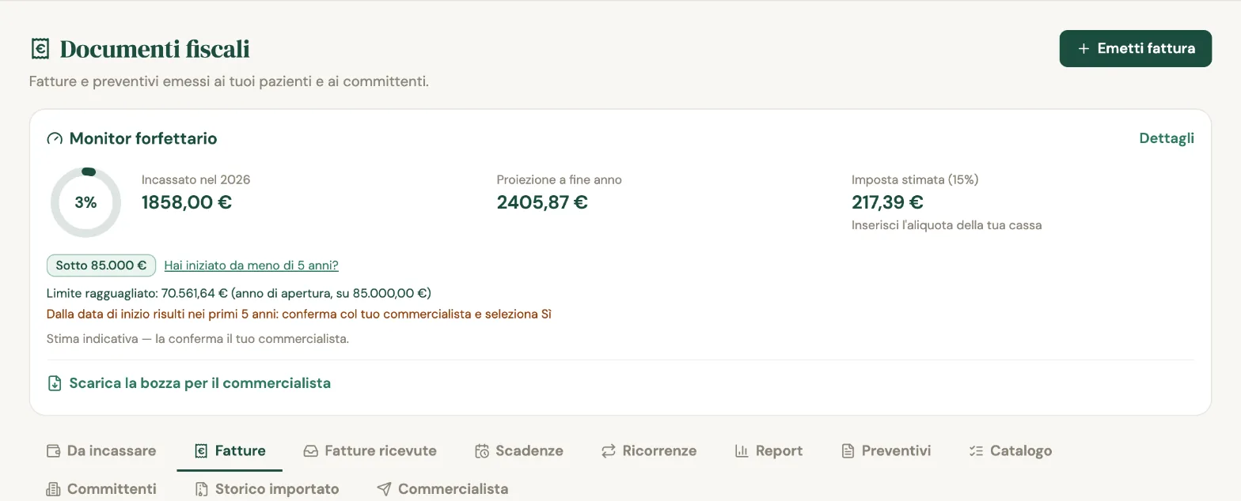Click the 'Fatture e preventivi emessi' subtitle
The image size is (1241, 501).
pyautogui.click(x=229, y=81)
